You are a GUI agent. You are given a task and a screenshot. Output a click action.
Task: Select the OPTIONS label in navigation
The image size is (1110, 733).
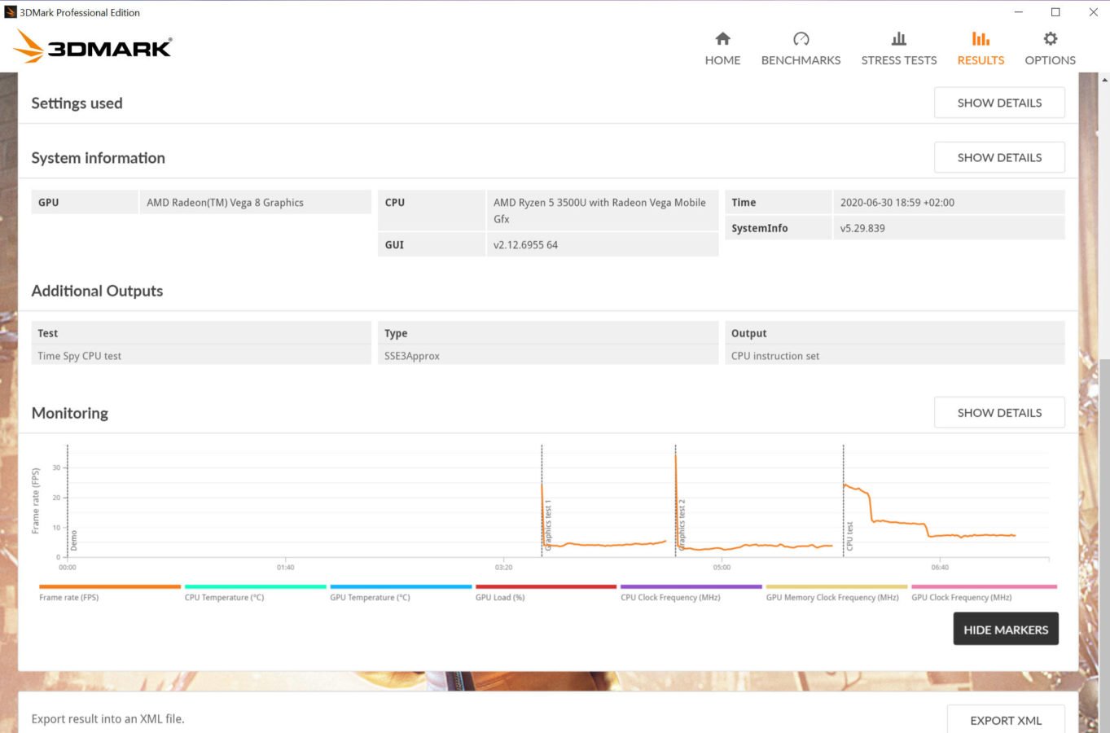pos(1050,60)
